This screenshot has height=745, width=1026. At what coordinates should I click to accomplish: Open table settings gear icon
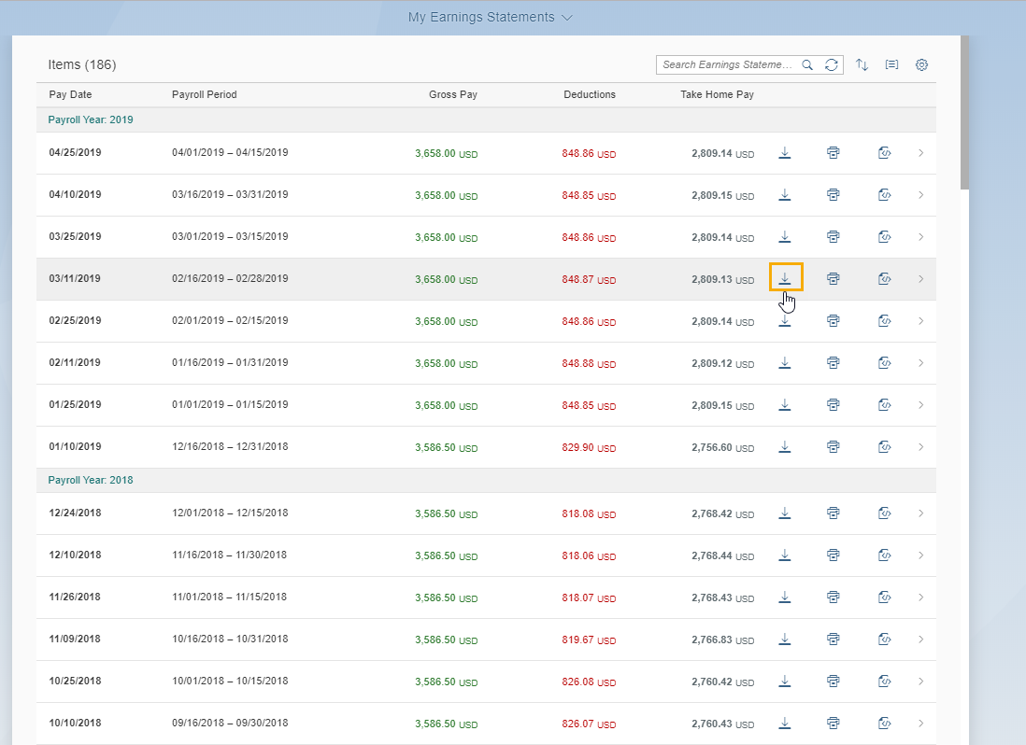click(921, 64)
